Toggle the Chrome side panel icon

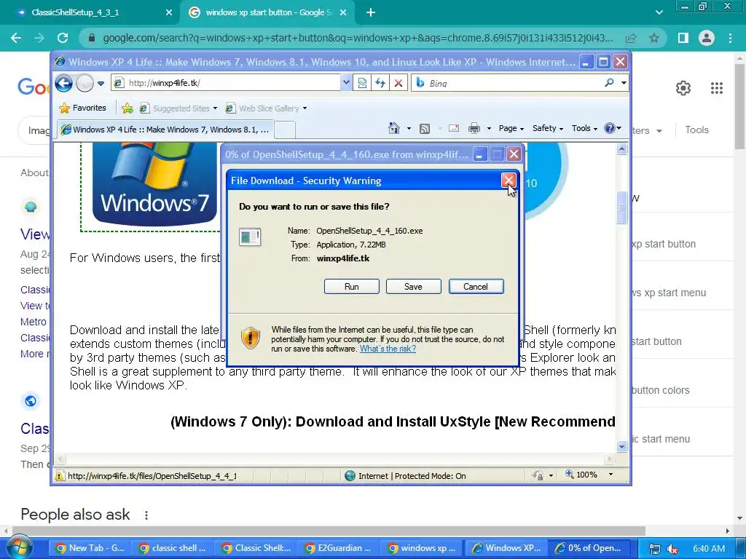coord(683,38)
